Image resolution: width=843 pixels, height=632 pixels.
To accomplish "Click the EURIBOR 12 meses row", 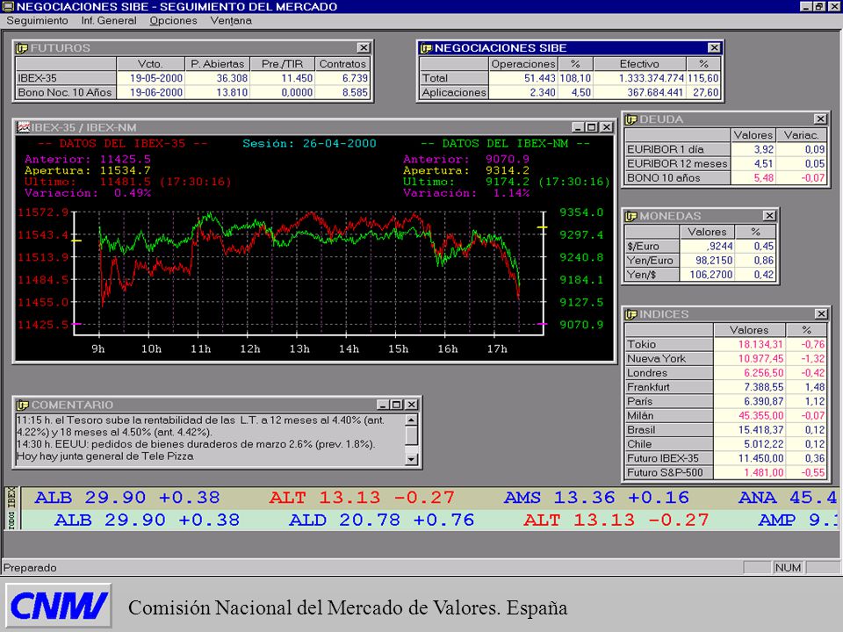I will coord(726,163).
